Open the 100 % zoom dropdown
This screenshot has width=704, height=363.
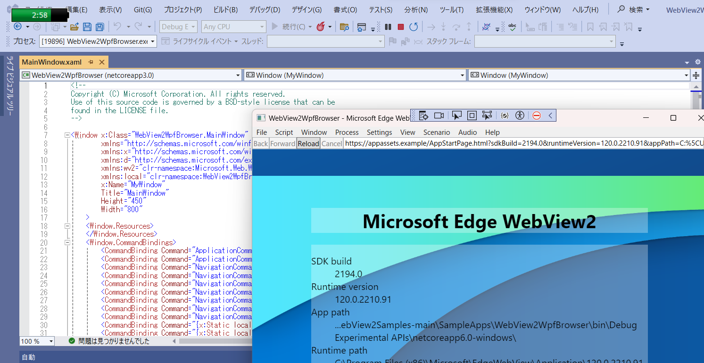point(37,341)
